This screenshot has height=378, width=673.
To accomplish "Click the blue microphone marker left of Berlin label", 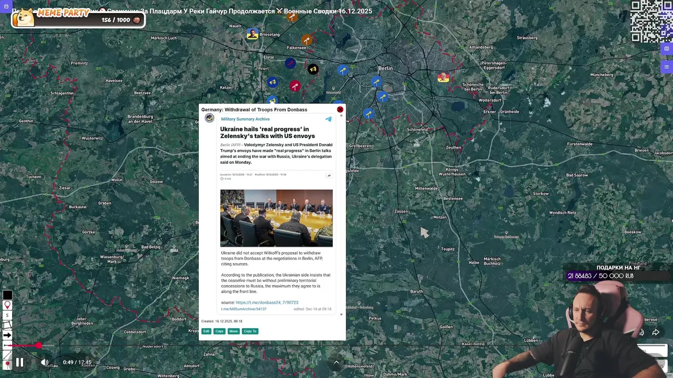I will tap(343, 70).
